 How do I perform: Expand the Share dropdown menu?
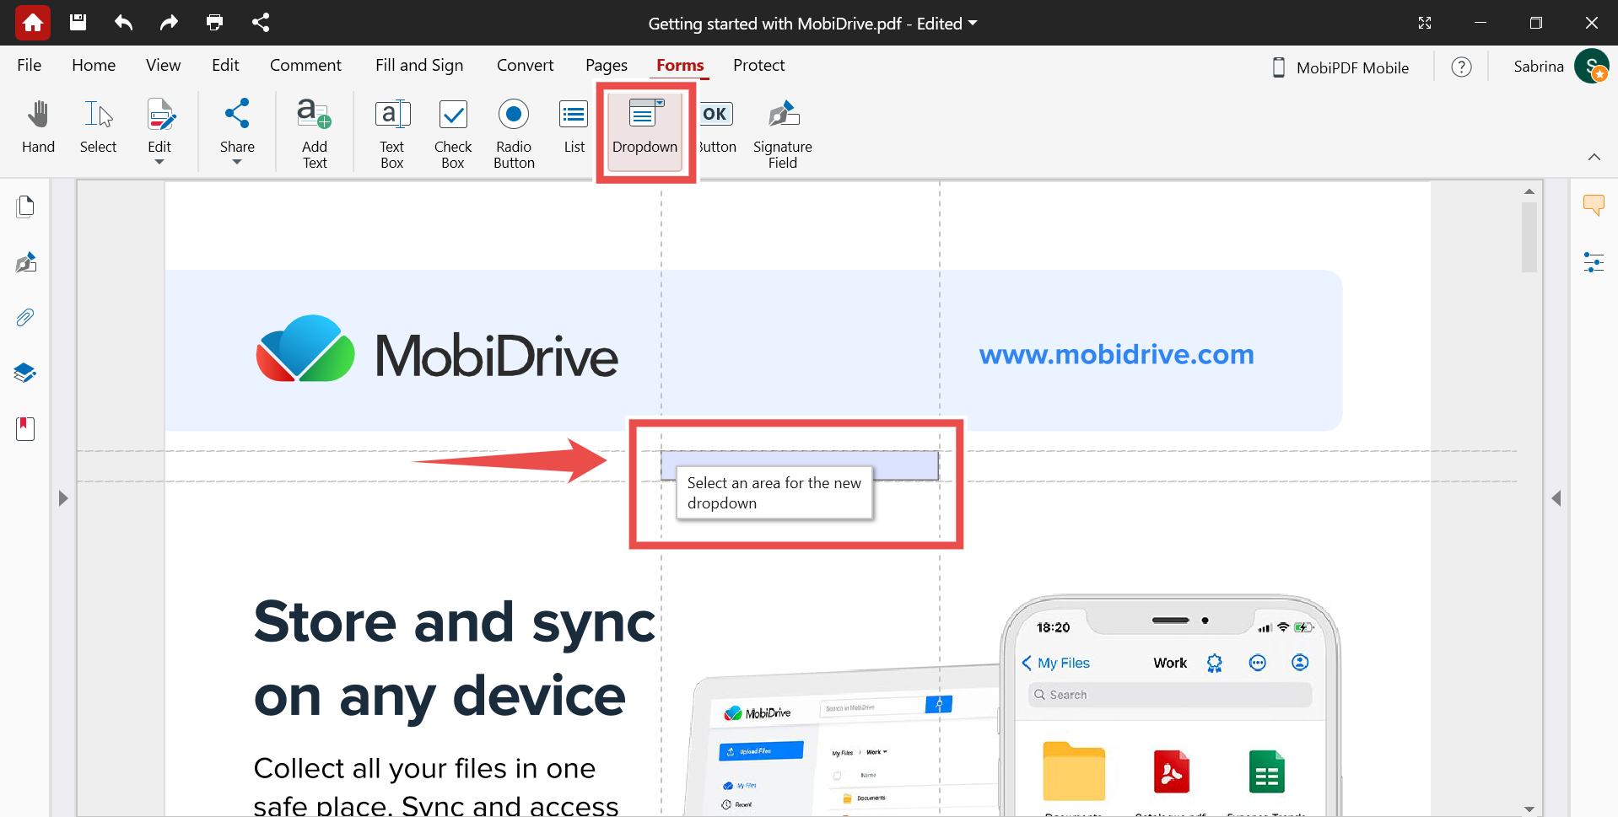pos(237,161)
